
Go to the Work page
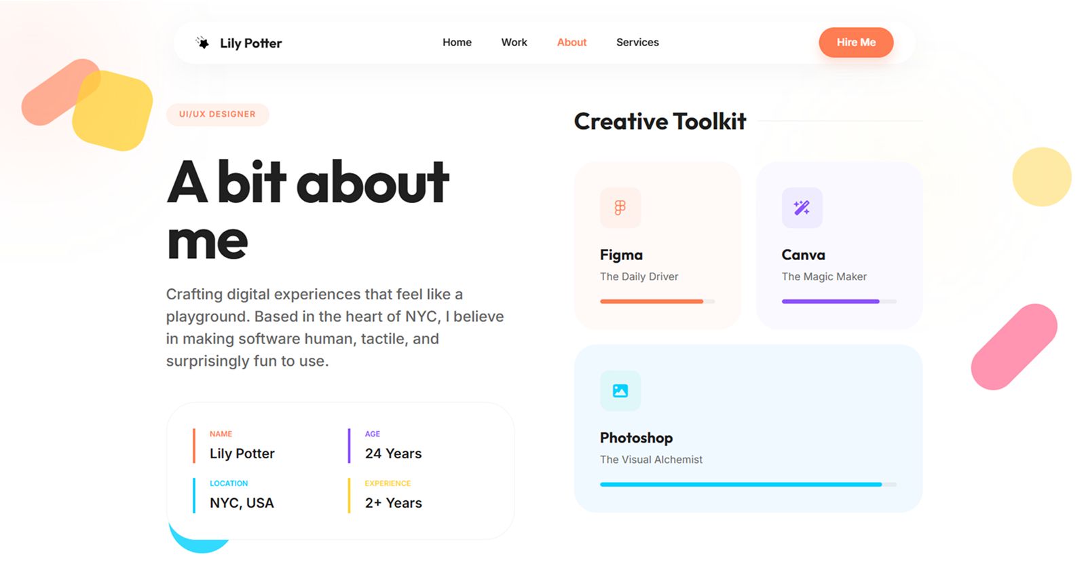tap(514, 42)
